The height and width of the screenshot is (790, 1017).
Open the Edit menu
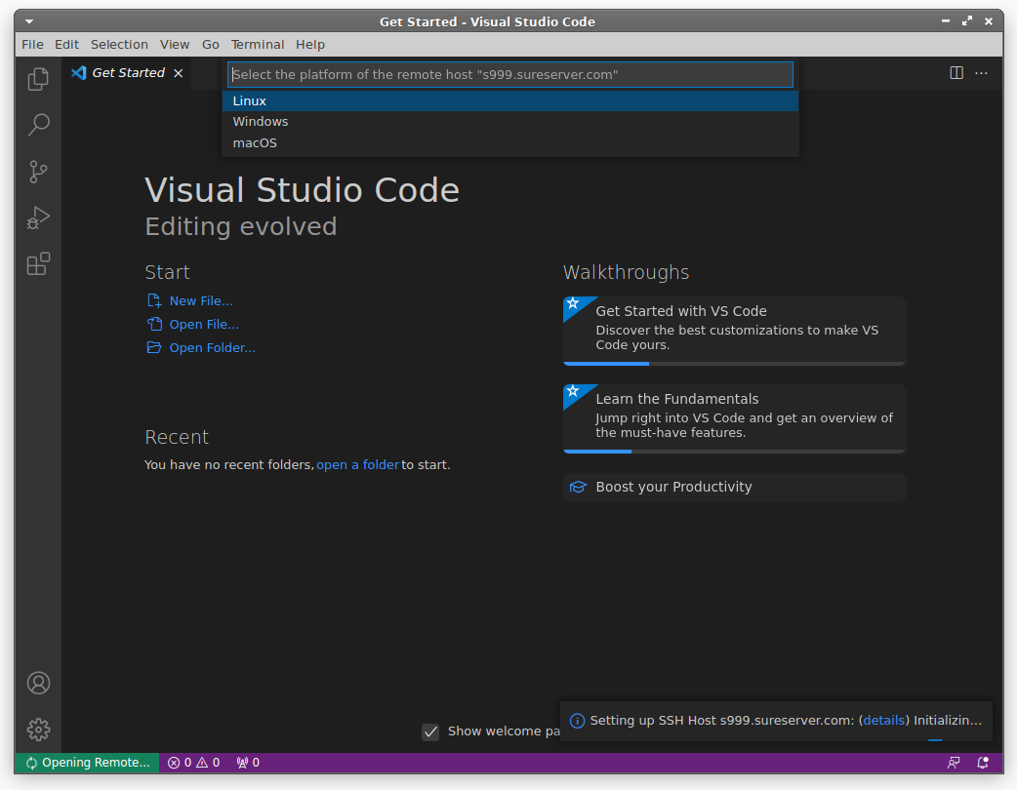click(66, 45)
